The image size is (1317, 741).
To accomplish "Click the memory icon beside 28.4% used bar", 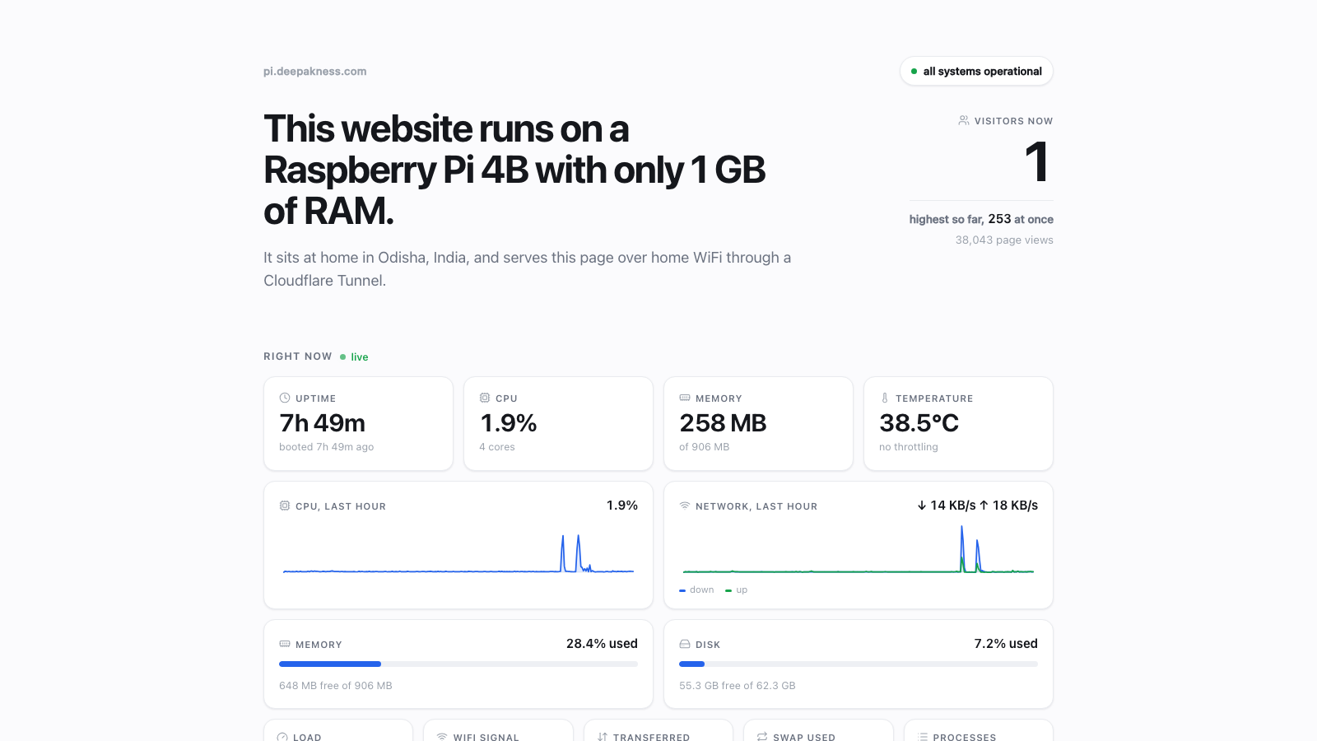I will 285,644.
